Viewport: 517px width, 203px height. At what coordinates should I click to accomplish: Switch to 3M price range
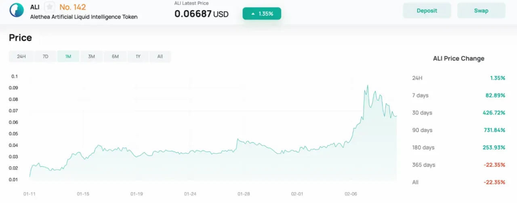pyautogui.click(x=92, y=56)
